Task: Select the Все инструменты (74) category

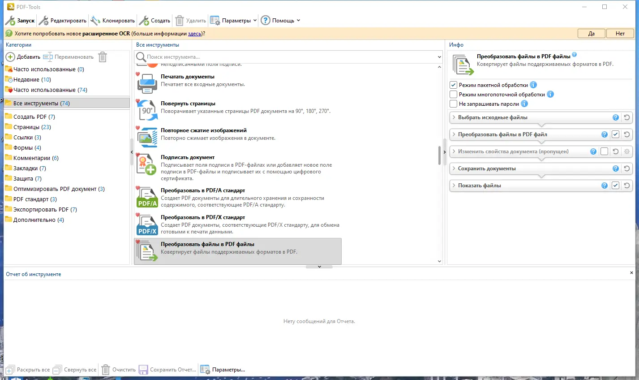Action: pos(67,104)
